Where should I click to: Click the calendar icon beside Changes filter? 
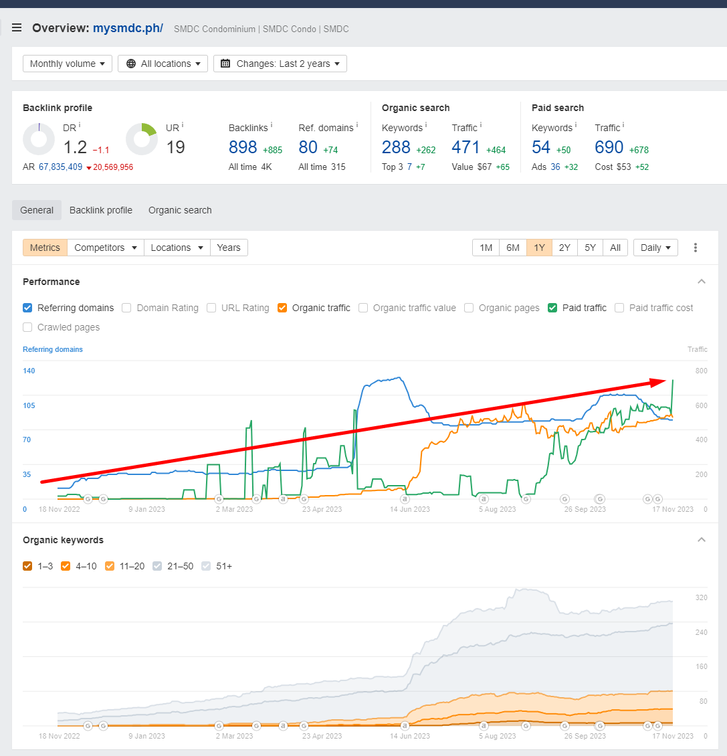tap(224, 63)
